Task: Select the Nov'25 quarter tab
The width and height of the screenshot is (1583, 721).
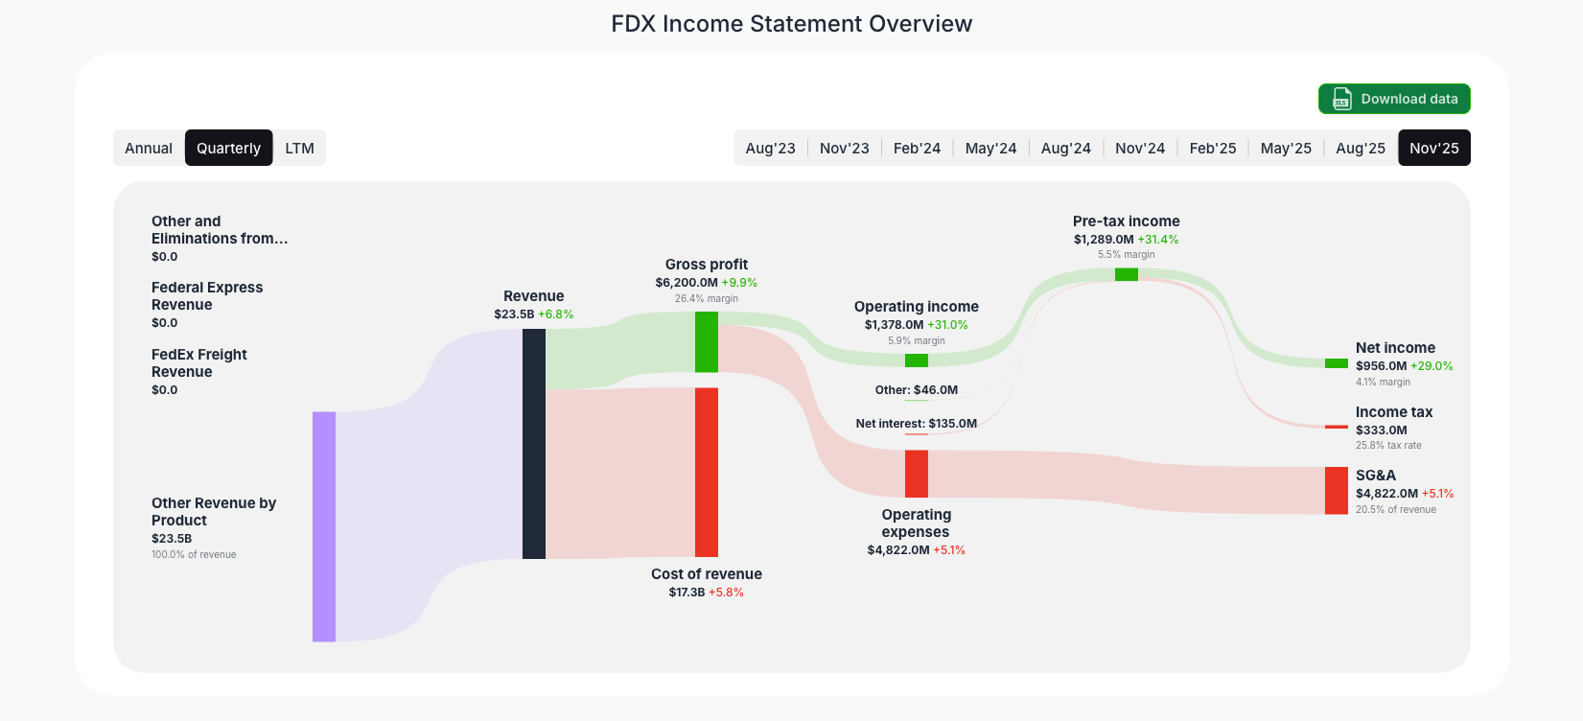Action: coord(1433,148)
